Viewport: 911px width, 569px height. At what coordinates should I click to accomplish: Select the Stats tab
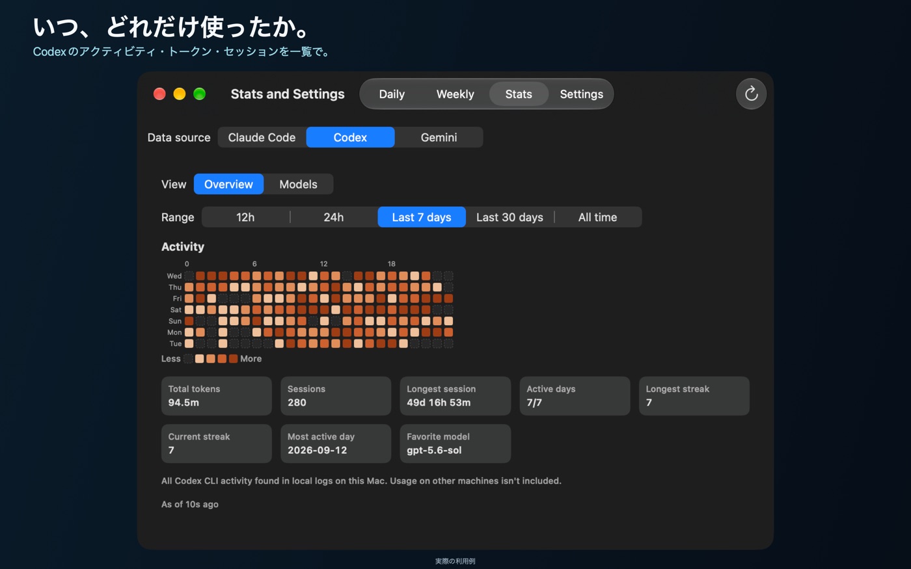[519, 94]
